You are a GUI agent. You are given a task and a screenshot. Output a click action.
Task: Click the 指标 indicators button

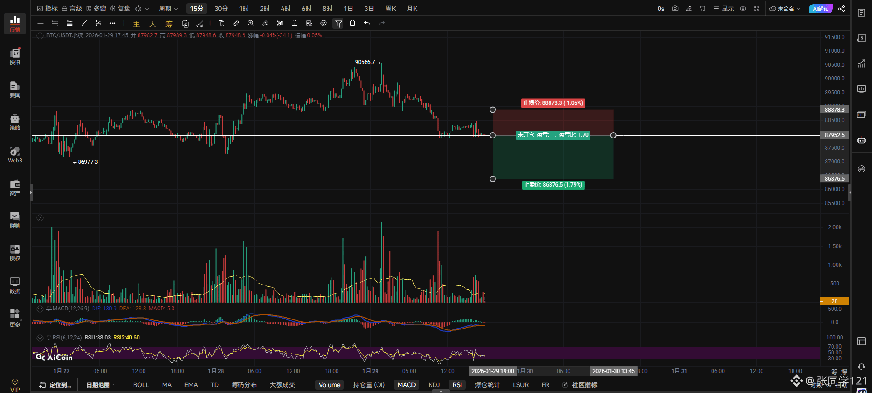click(47, 9)
